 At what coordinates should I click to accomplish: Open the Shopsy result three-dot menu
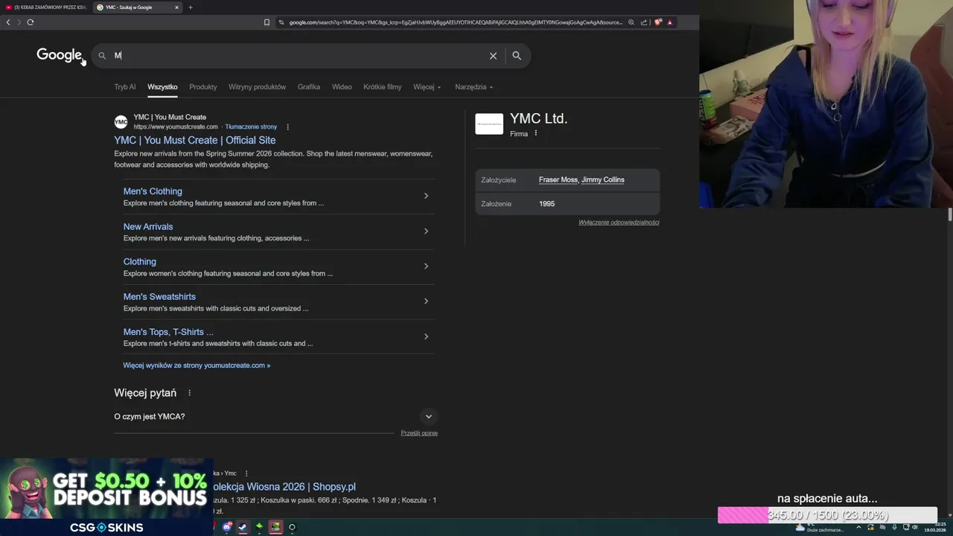click(246, 473)
